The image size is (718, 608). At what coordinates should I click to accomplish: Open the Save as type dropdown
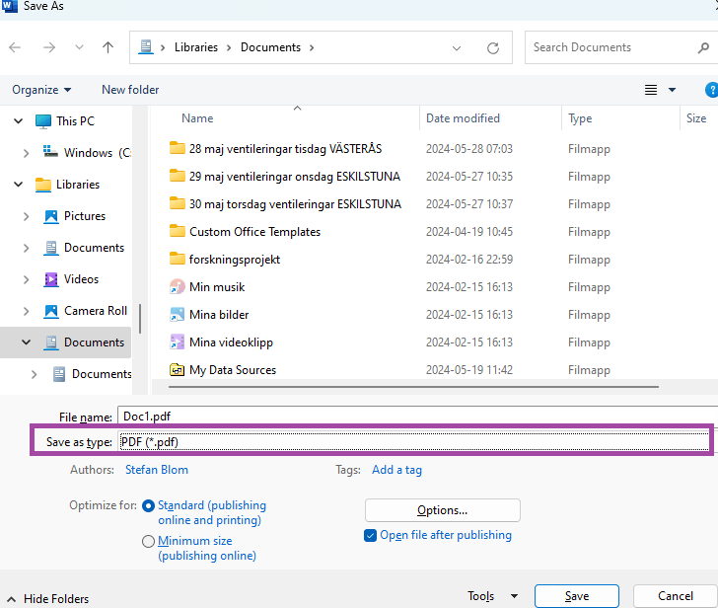point(414,441)
